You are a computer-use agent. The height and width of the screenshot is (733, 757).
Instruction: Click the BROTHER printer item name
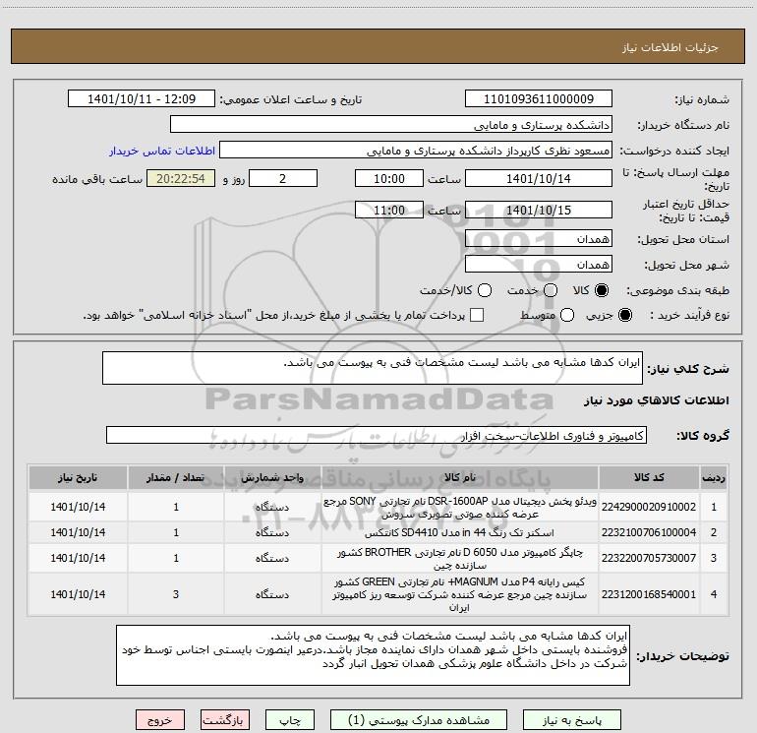click(460, 558)
